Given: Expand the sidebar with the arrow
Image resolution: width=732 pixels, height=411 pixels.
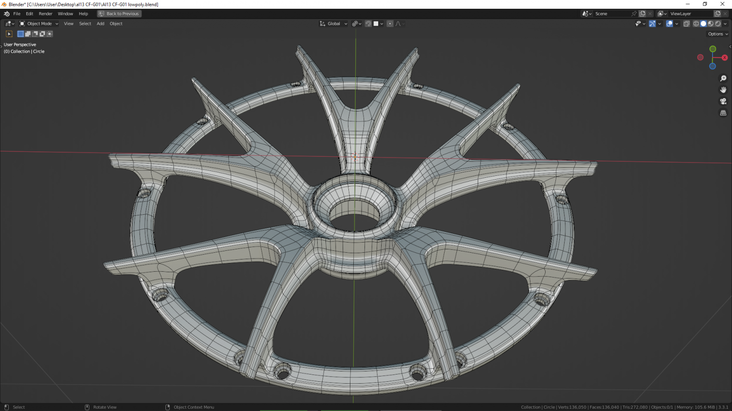Looking at the screenshot, I should (730, 47).
